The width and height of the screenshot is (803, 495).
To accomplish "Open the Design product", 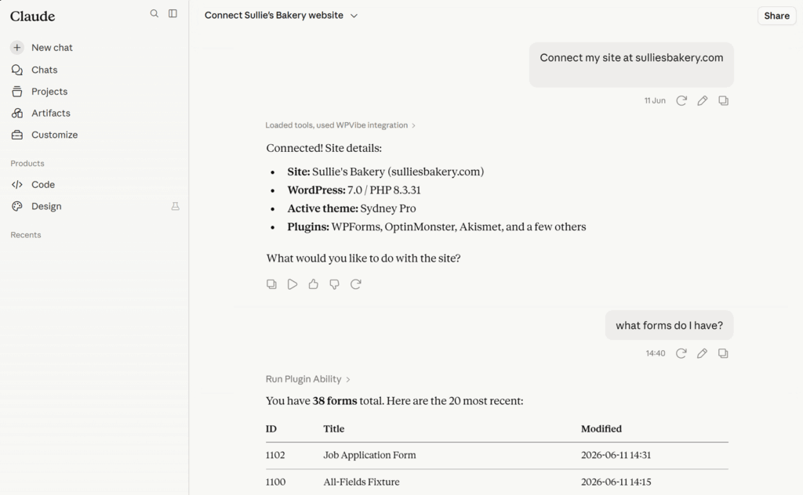I will coord(46,206).
